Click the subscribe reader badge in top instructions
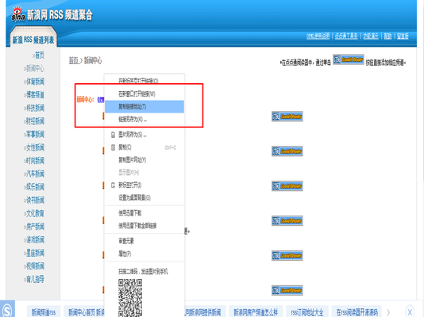Viewport: 424px width, 317px height. (349, 59)
